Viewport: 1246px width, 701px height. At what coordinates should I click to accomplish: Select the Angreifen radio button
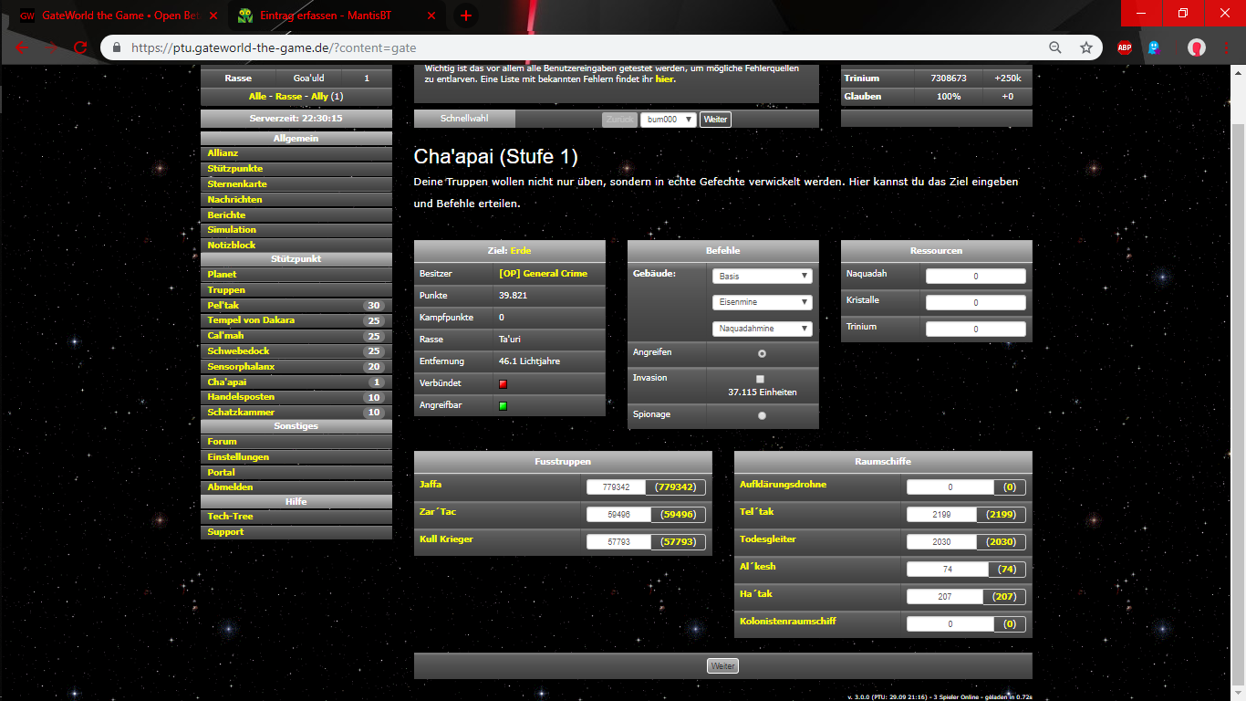[x=762, y=353]
